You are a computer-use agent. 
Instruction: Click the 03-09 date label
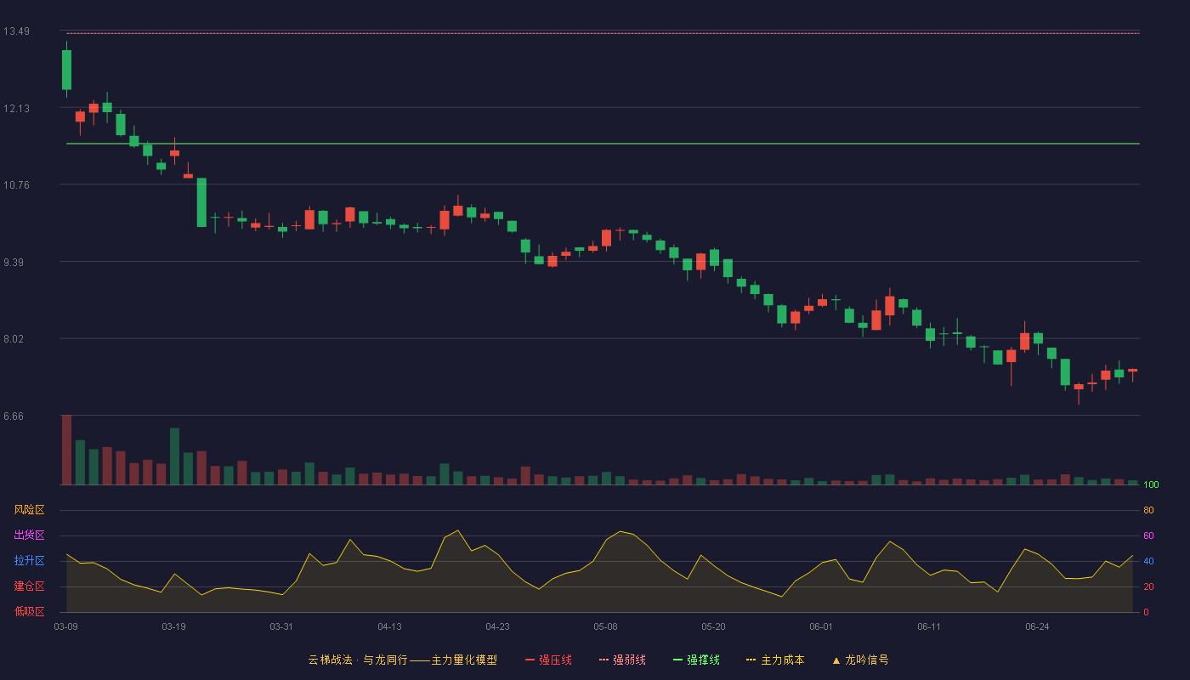tap(66, 626)
